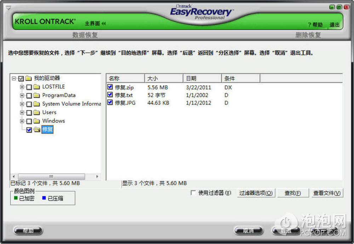Check the ProgramData folder checkbox
The width and height of the screenshot is (354, 244).
[29, 95]
